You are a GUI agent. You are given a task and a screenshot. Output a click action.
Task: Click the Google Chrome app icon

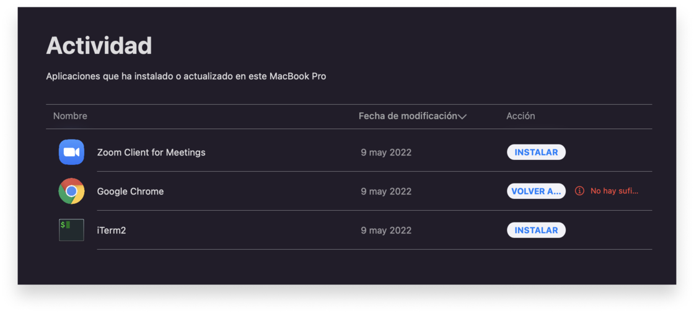coord(71,192)
